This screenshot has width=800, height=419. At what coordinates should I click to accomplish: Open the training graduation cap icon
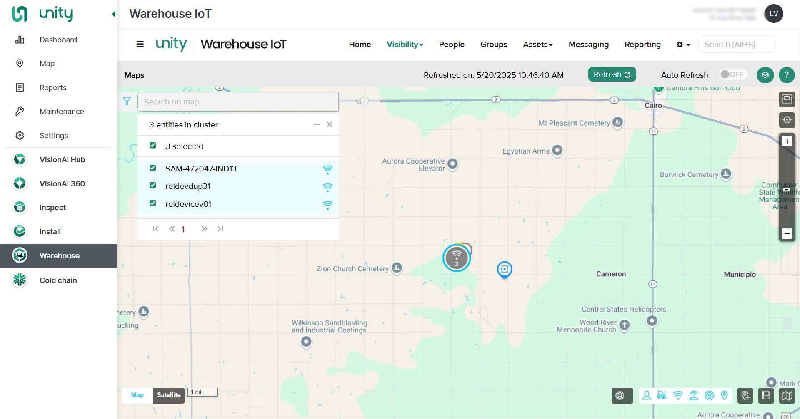coord(765,75)
